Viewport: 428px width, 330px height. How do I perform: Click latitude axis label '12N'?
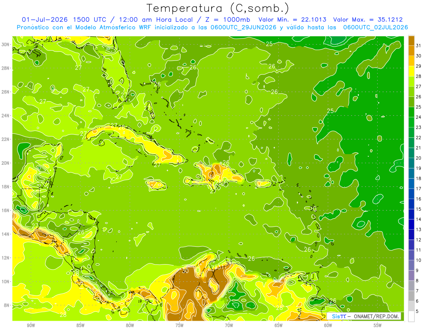click(x=5, y=258)
